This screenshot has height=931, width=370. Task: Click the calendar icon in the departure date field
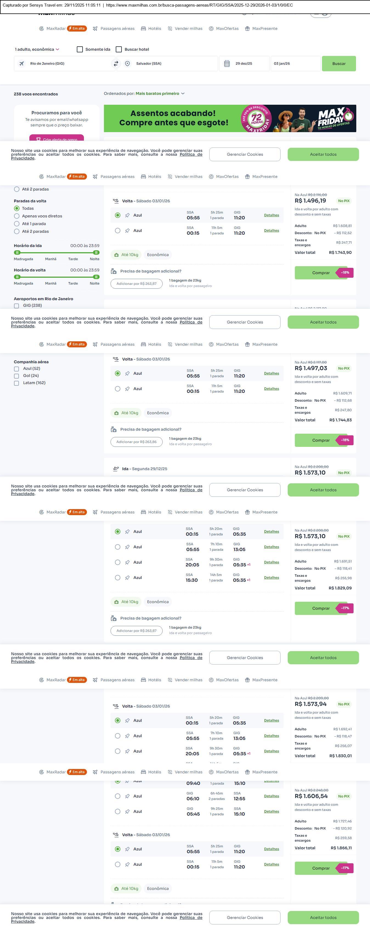click(x=227, y=64)
